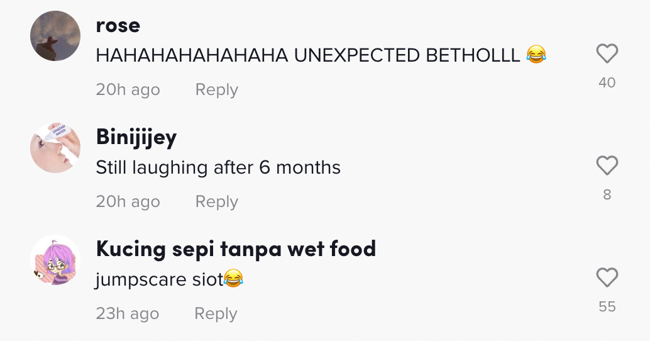The height and width of the screenshot is (341, 650).
Task: Click the '20h ago' timestamp under rose
Action: (128, 90)
